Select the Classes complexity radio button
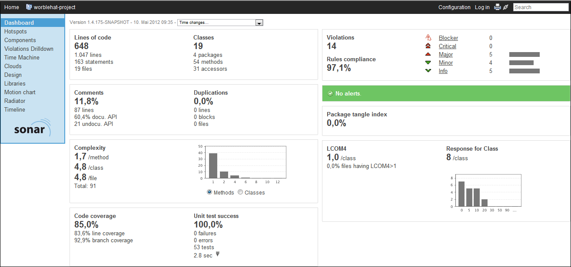 coord(240,192)
